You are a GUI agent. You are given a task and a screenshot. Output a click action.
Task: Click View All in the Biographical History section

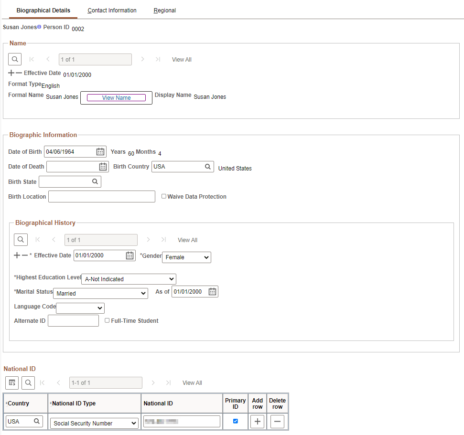187,240
